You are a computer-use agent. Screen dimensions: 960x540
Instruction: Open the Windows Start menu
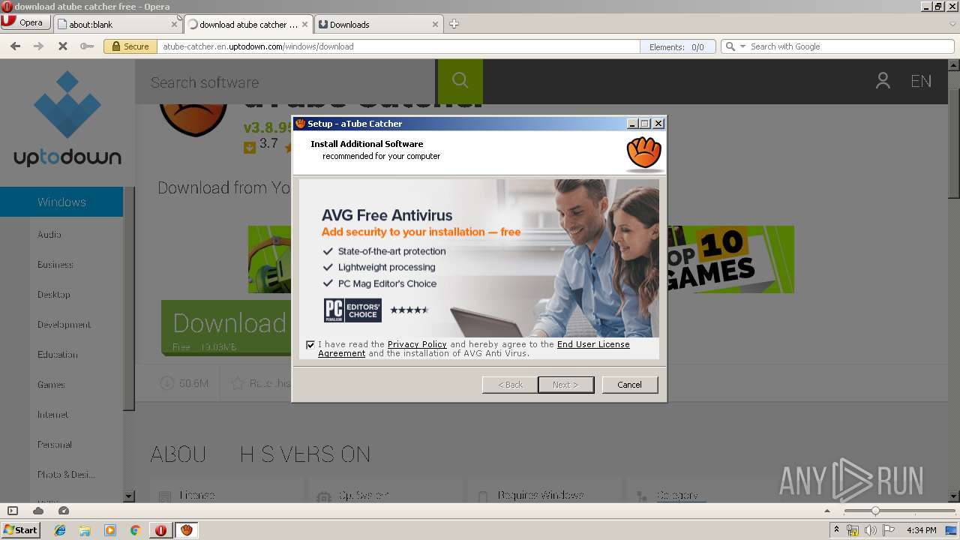20,529
